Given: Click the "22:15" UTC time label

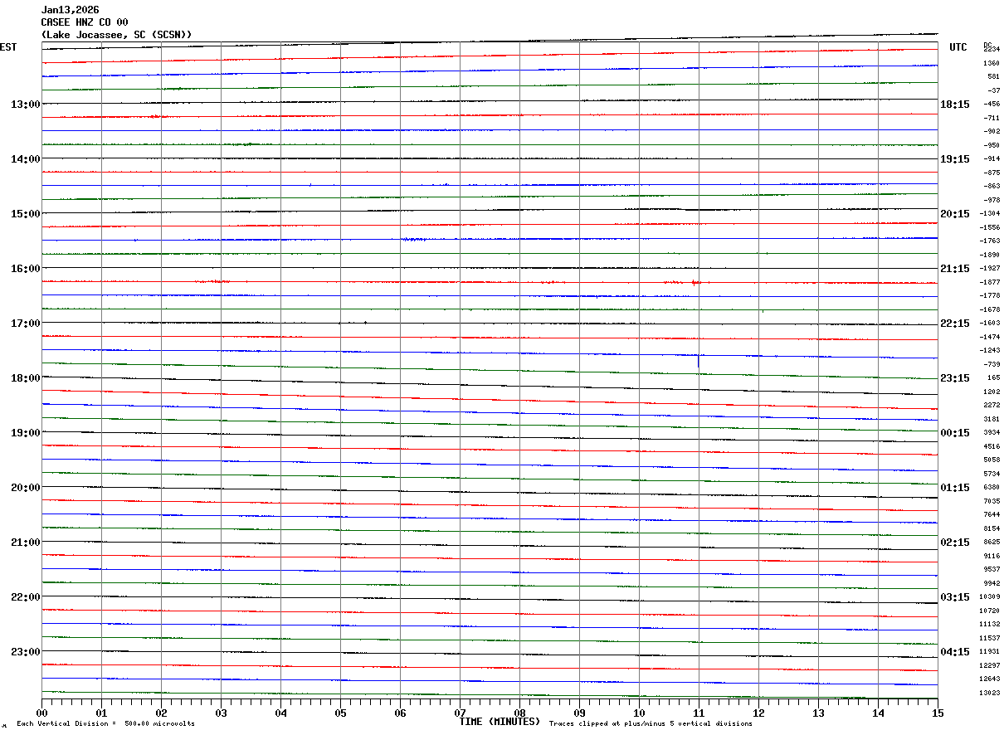Looking at the screenshot, I should pos(955,324).
